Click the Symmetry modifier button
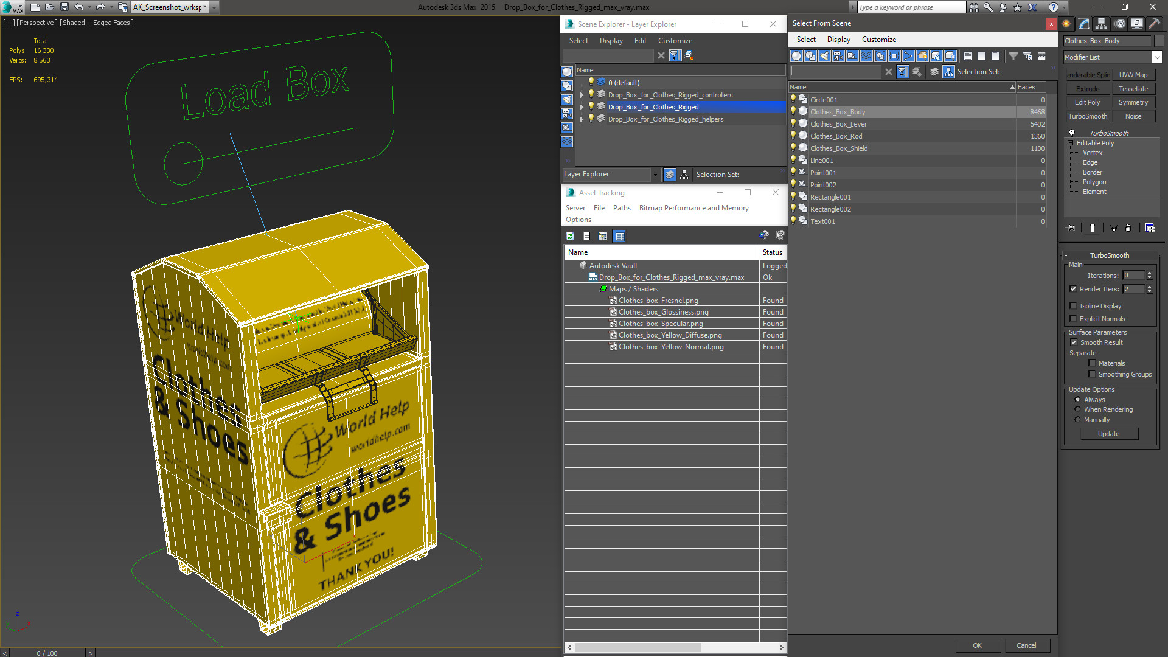1168x657 pixels. point(1133,102)
